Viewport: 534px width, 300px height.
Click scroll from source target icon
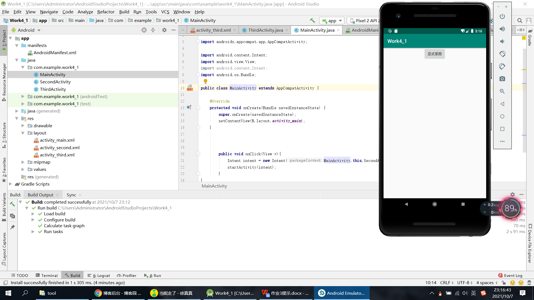coord(144,30)
